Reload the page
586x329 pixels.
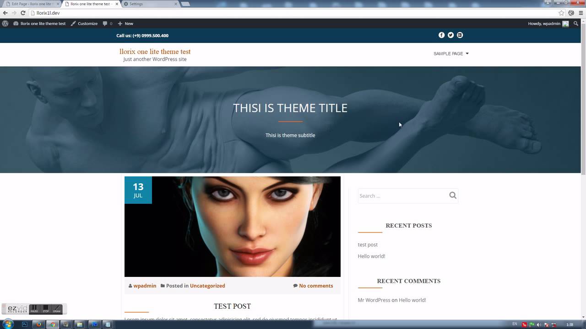pos(23,13)
